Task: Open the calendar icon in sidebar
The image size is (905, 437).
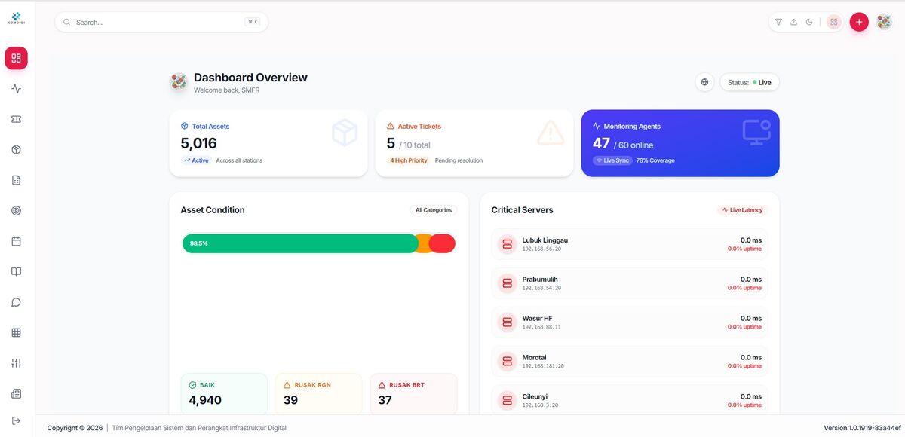Action: [16, 241]
